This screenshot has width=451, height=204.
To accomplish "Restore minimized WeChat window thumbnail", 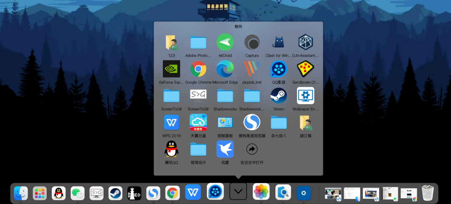I will click(x=390, y=194).
